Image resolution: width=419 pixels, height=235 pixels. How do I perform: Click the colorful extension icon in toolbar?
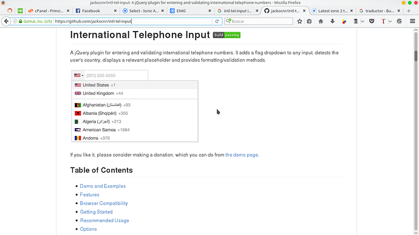click(344, 21)
